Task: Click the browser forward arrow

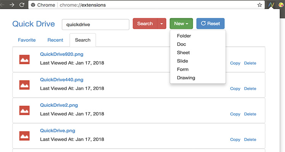Action: pyautogui.click(x=12, y=5)
